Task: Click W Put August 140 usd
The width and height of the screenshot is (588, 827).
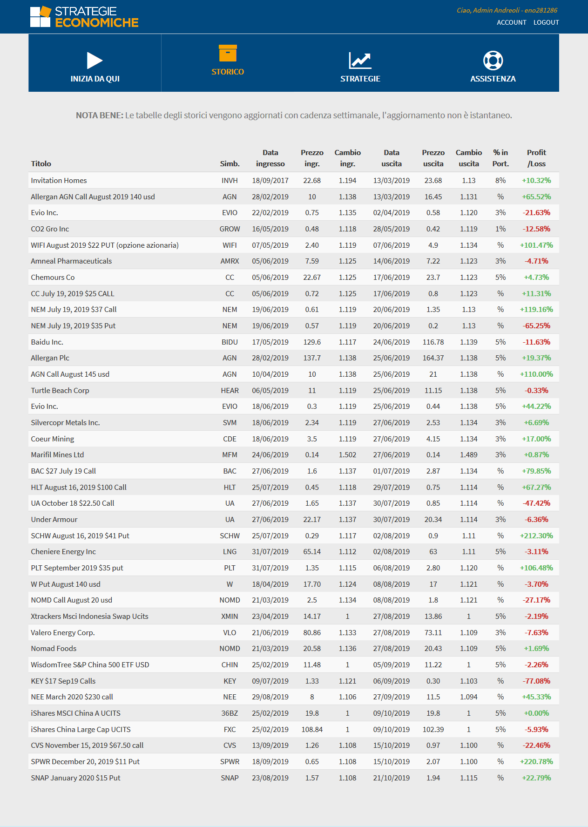Action: [66, 584]
